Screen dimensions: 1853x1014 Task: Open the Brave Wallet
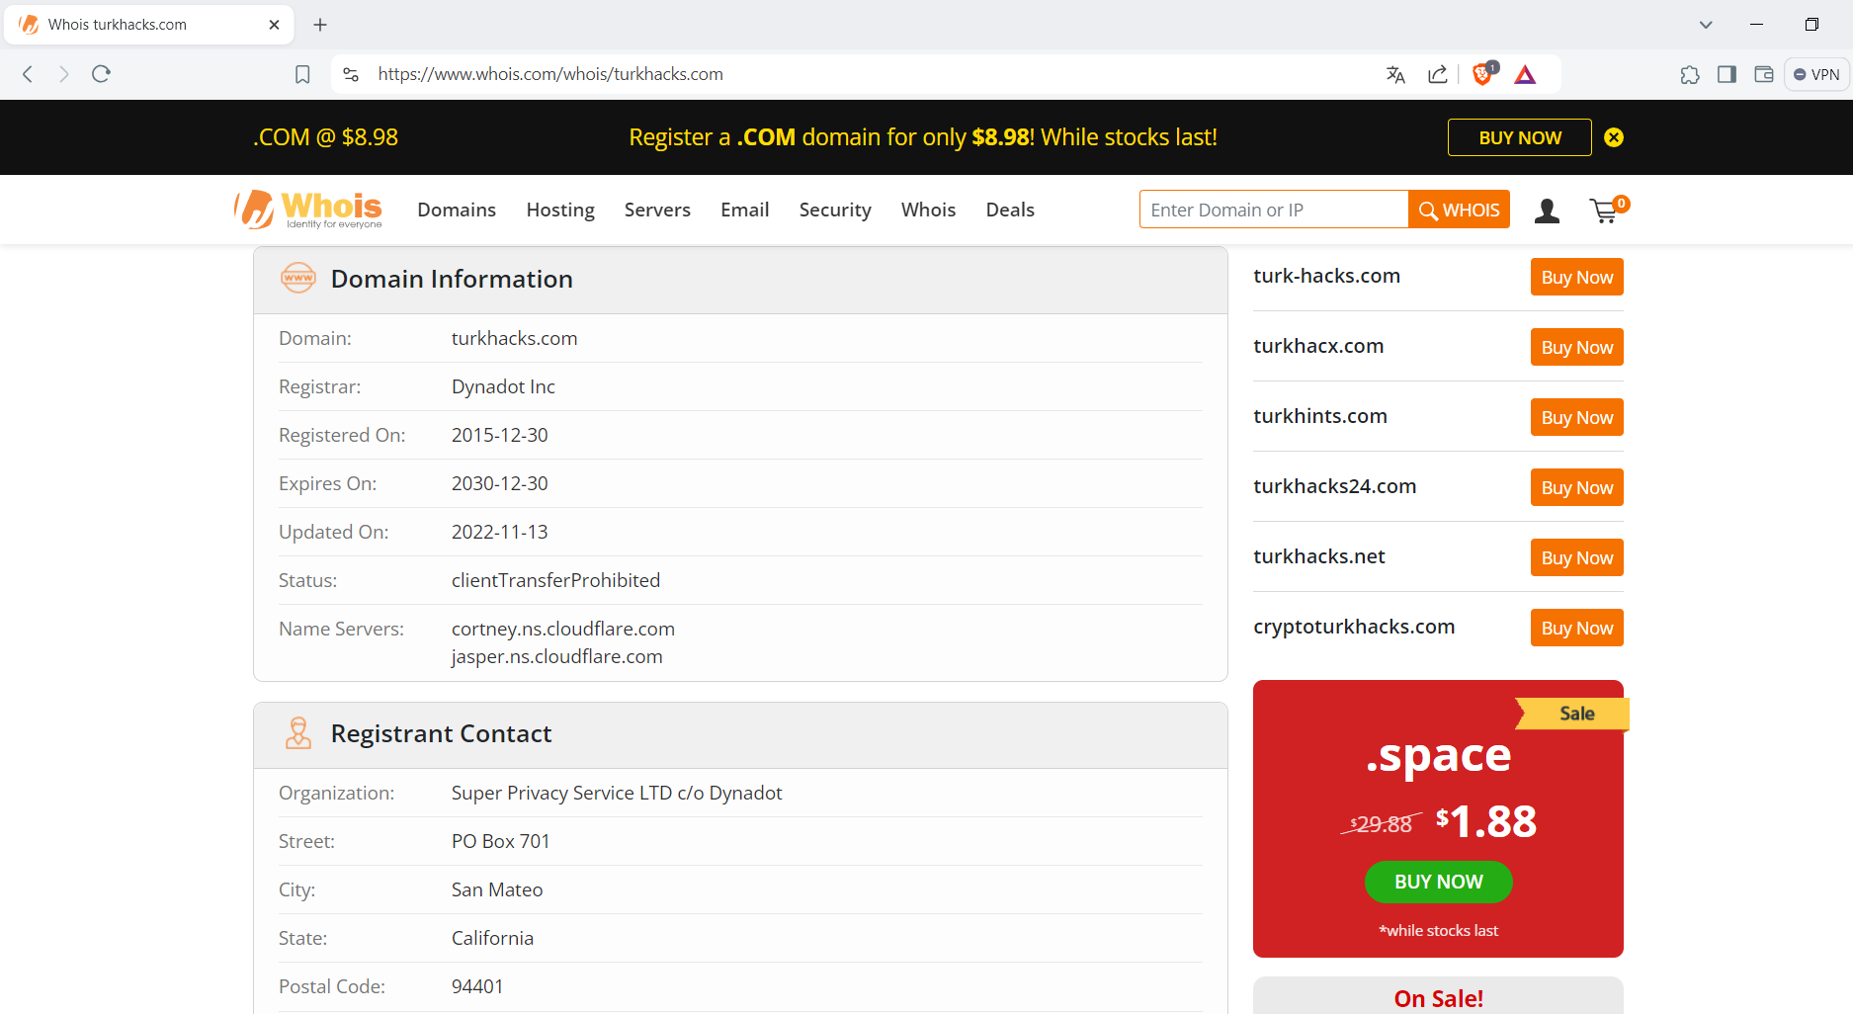(x=1764, y=74)
